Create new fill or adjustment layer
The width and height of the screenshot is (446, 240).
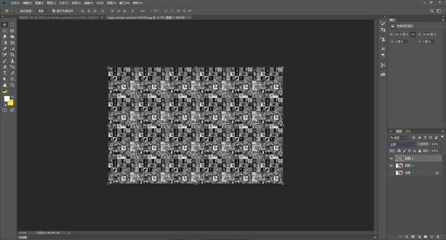pos(419,236)
